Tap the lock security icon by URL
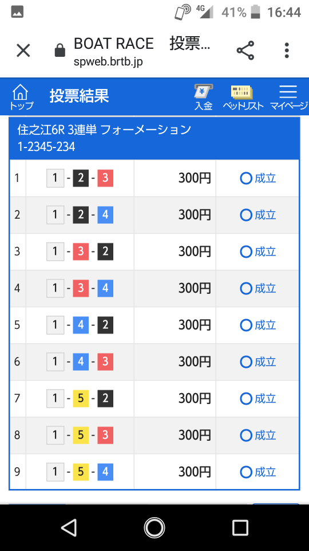The image size is (309, 551). [60, 51]
